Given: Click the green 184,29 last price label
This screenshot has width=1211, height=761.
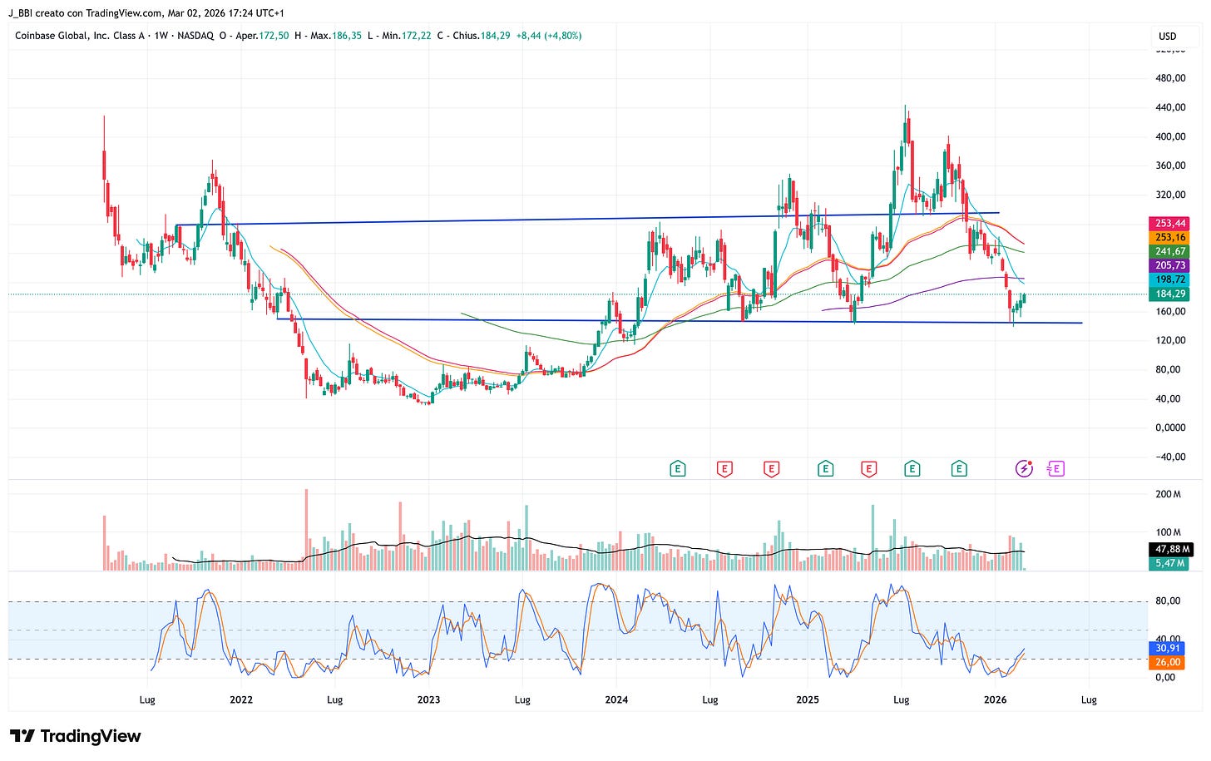Looking at the screenshot, I should (x=1170, y=294).
